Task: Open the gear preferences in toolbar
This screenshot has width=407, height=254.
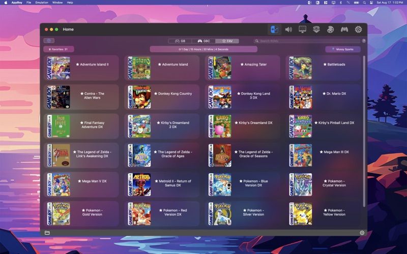Action: (358, 29)
